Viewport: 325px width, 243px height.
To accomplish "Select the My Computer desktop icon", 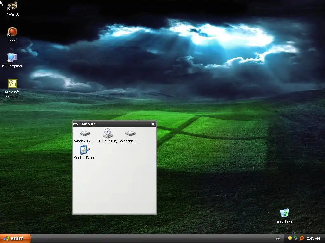I will [x=12, y=60].
